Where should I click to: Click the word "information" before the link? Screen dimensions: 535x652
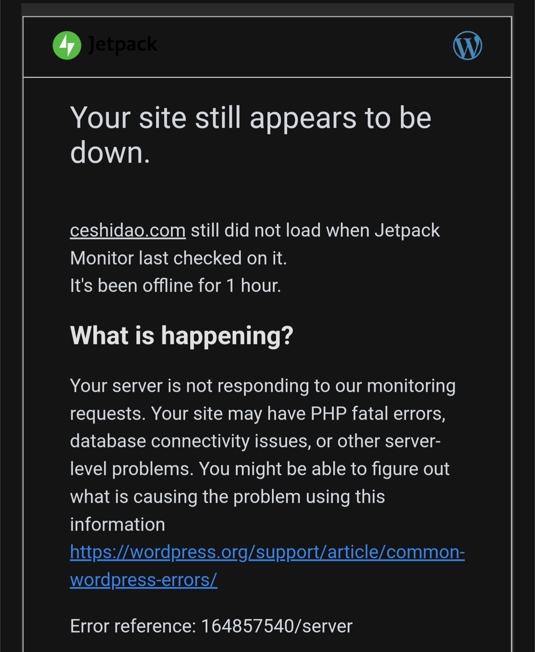point(117,525)
